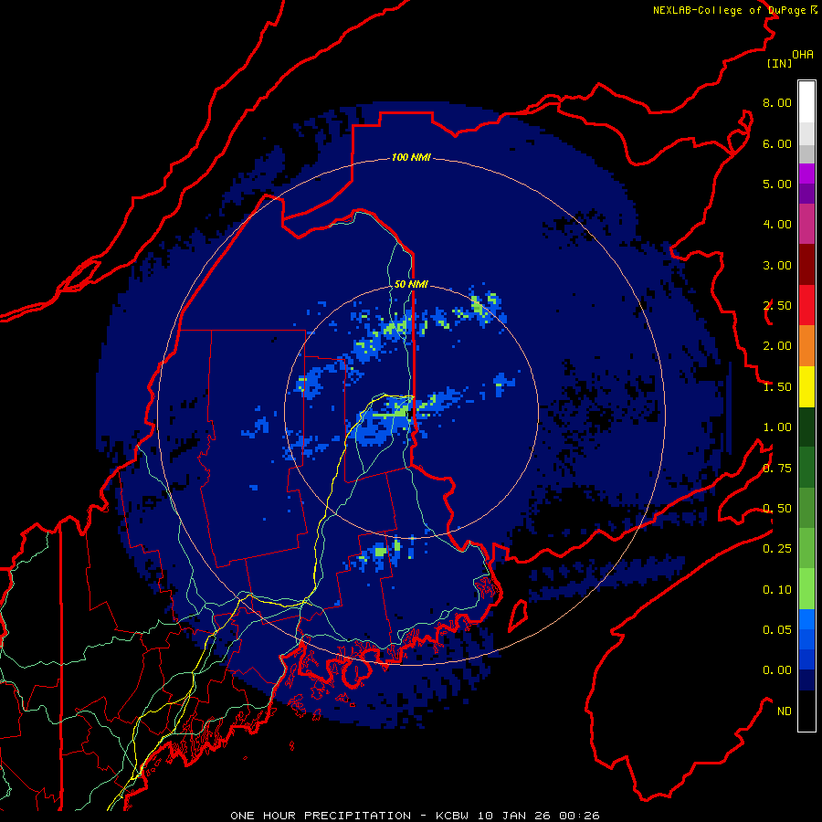This screenshot has height=822, width=822.
Task: Click the [IN] units label
Action: pyautogui.click(x=780, y=63)
